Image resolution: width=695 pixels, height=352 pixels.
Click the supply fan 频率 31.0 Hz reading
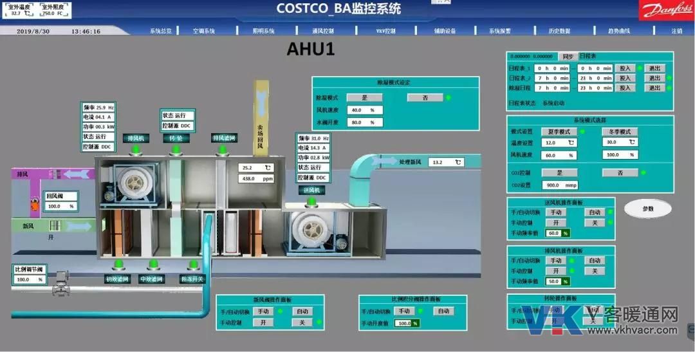click(313, 138)
